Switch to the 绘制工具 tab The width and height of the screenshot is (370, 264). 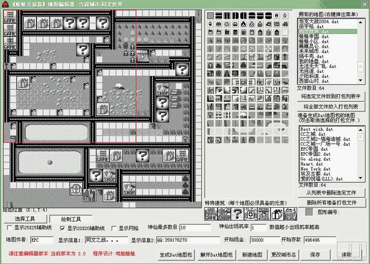[x=71, y=219]
